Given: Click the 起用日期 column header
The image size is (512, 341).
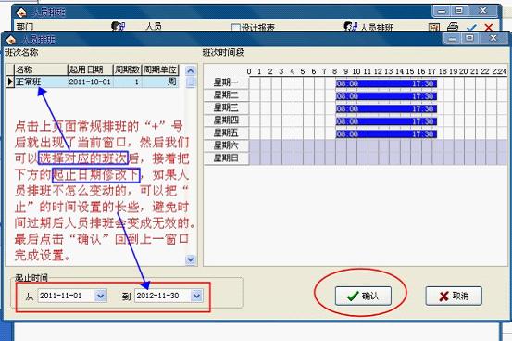Looking at the screenshot, I should pyautogui.click(x=91, y=69).
